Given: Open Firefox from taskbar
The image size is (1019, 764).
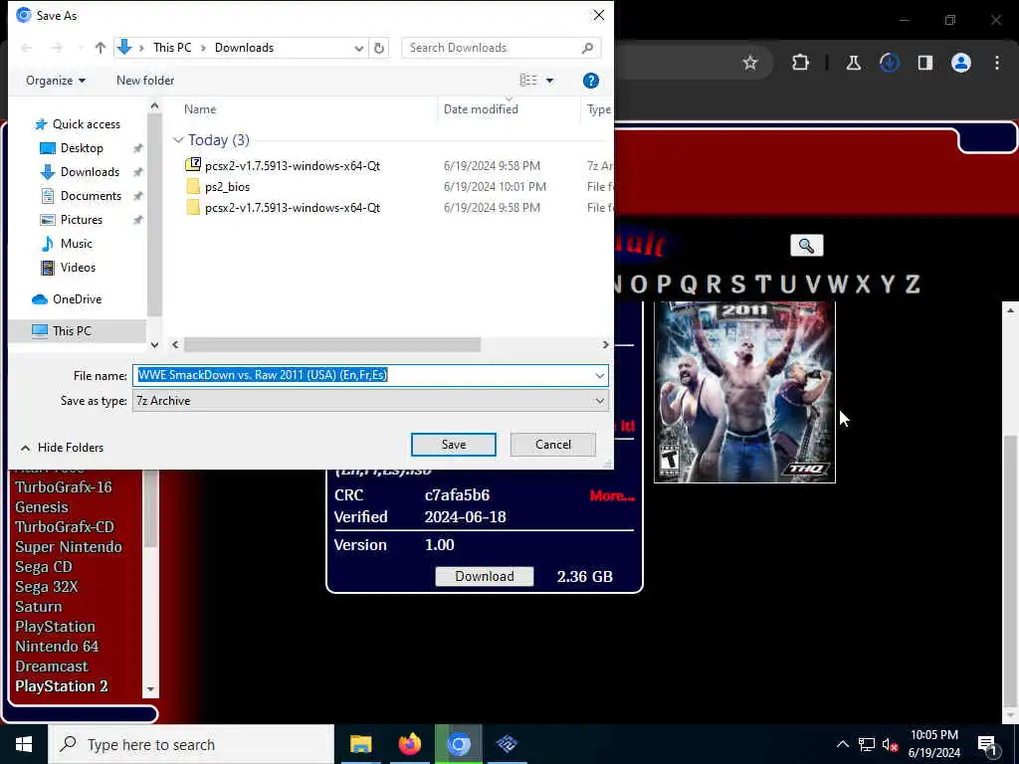Looking at the screenshot, I should click(409, 744).
